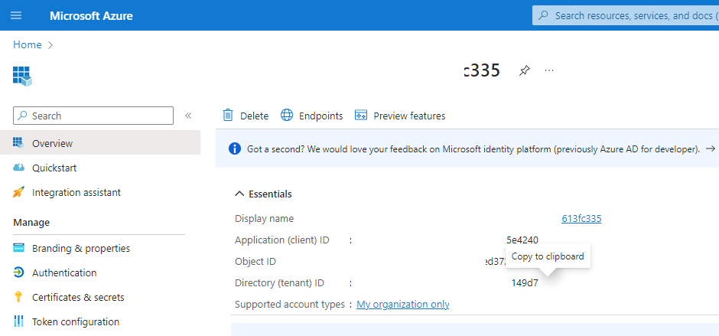Click the Directory (tenant) ID label
Screen dimensions: 719x336
pos(279,283)
